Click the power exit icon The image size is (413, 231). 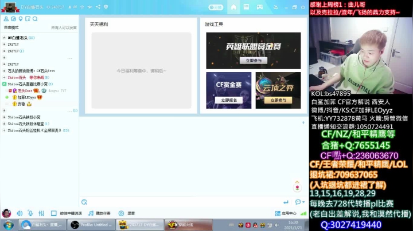coord(303,7)
